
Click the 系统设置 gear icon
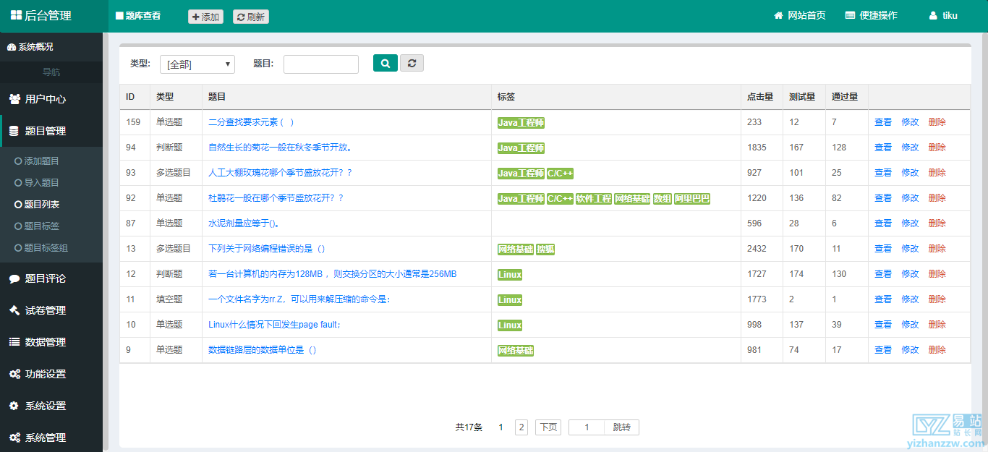pyautogui.click(x=14, y=406)
